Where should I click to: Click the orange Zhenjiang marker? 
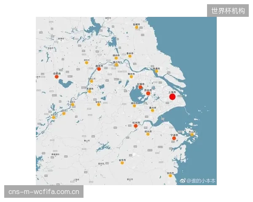tap(116, 65)
